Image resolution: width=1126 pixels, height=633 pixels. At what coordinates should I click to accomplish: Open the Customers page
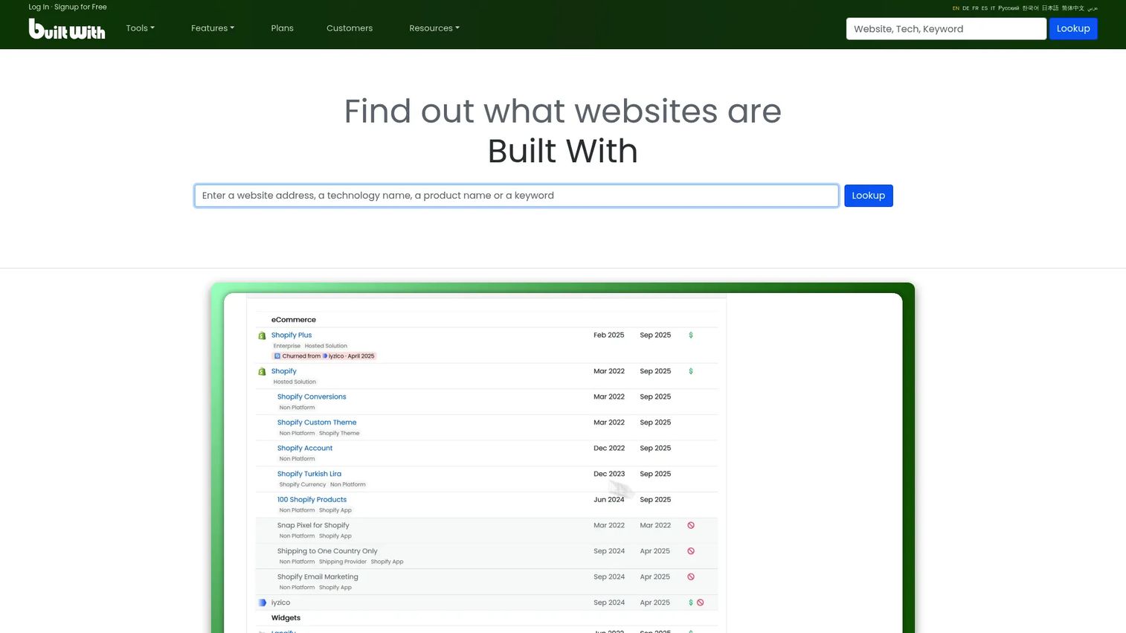coord(350,28)
